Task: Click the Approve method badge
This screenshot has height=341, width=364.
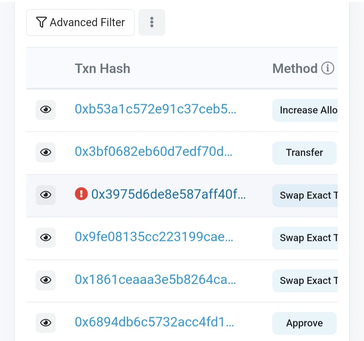Action: [304, 323]
